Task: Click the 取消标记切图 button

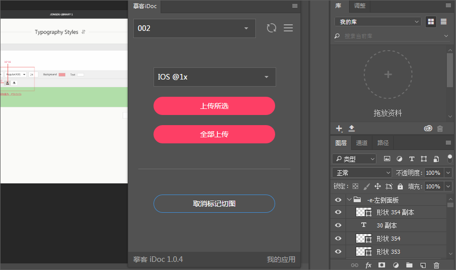Action: point(214,204)
